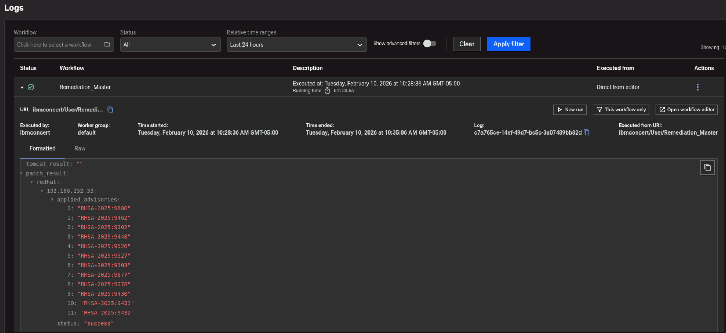Switch to the Raw log tab
This screenshot has height=333, width=726.
(80, 148)
